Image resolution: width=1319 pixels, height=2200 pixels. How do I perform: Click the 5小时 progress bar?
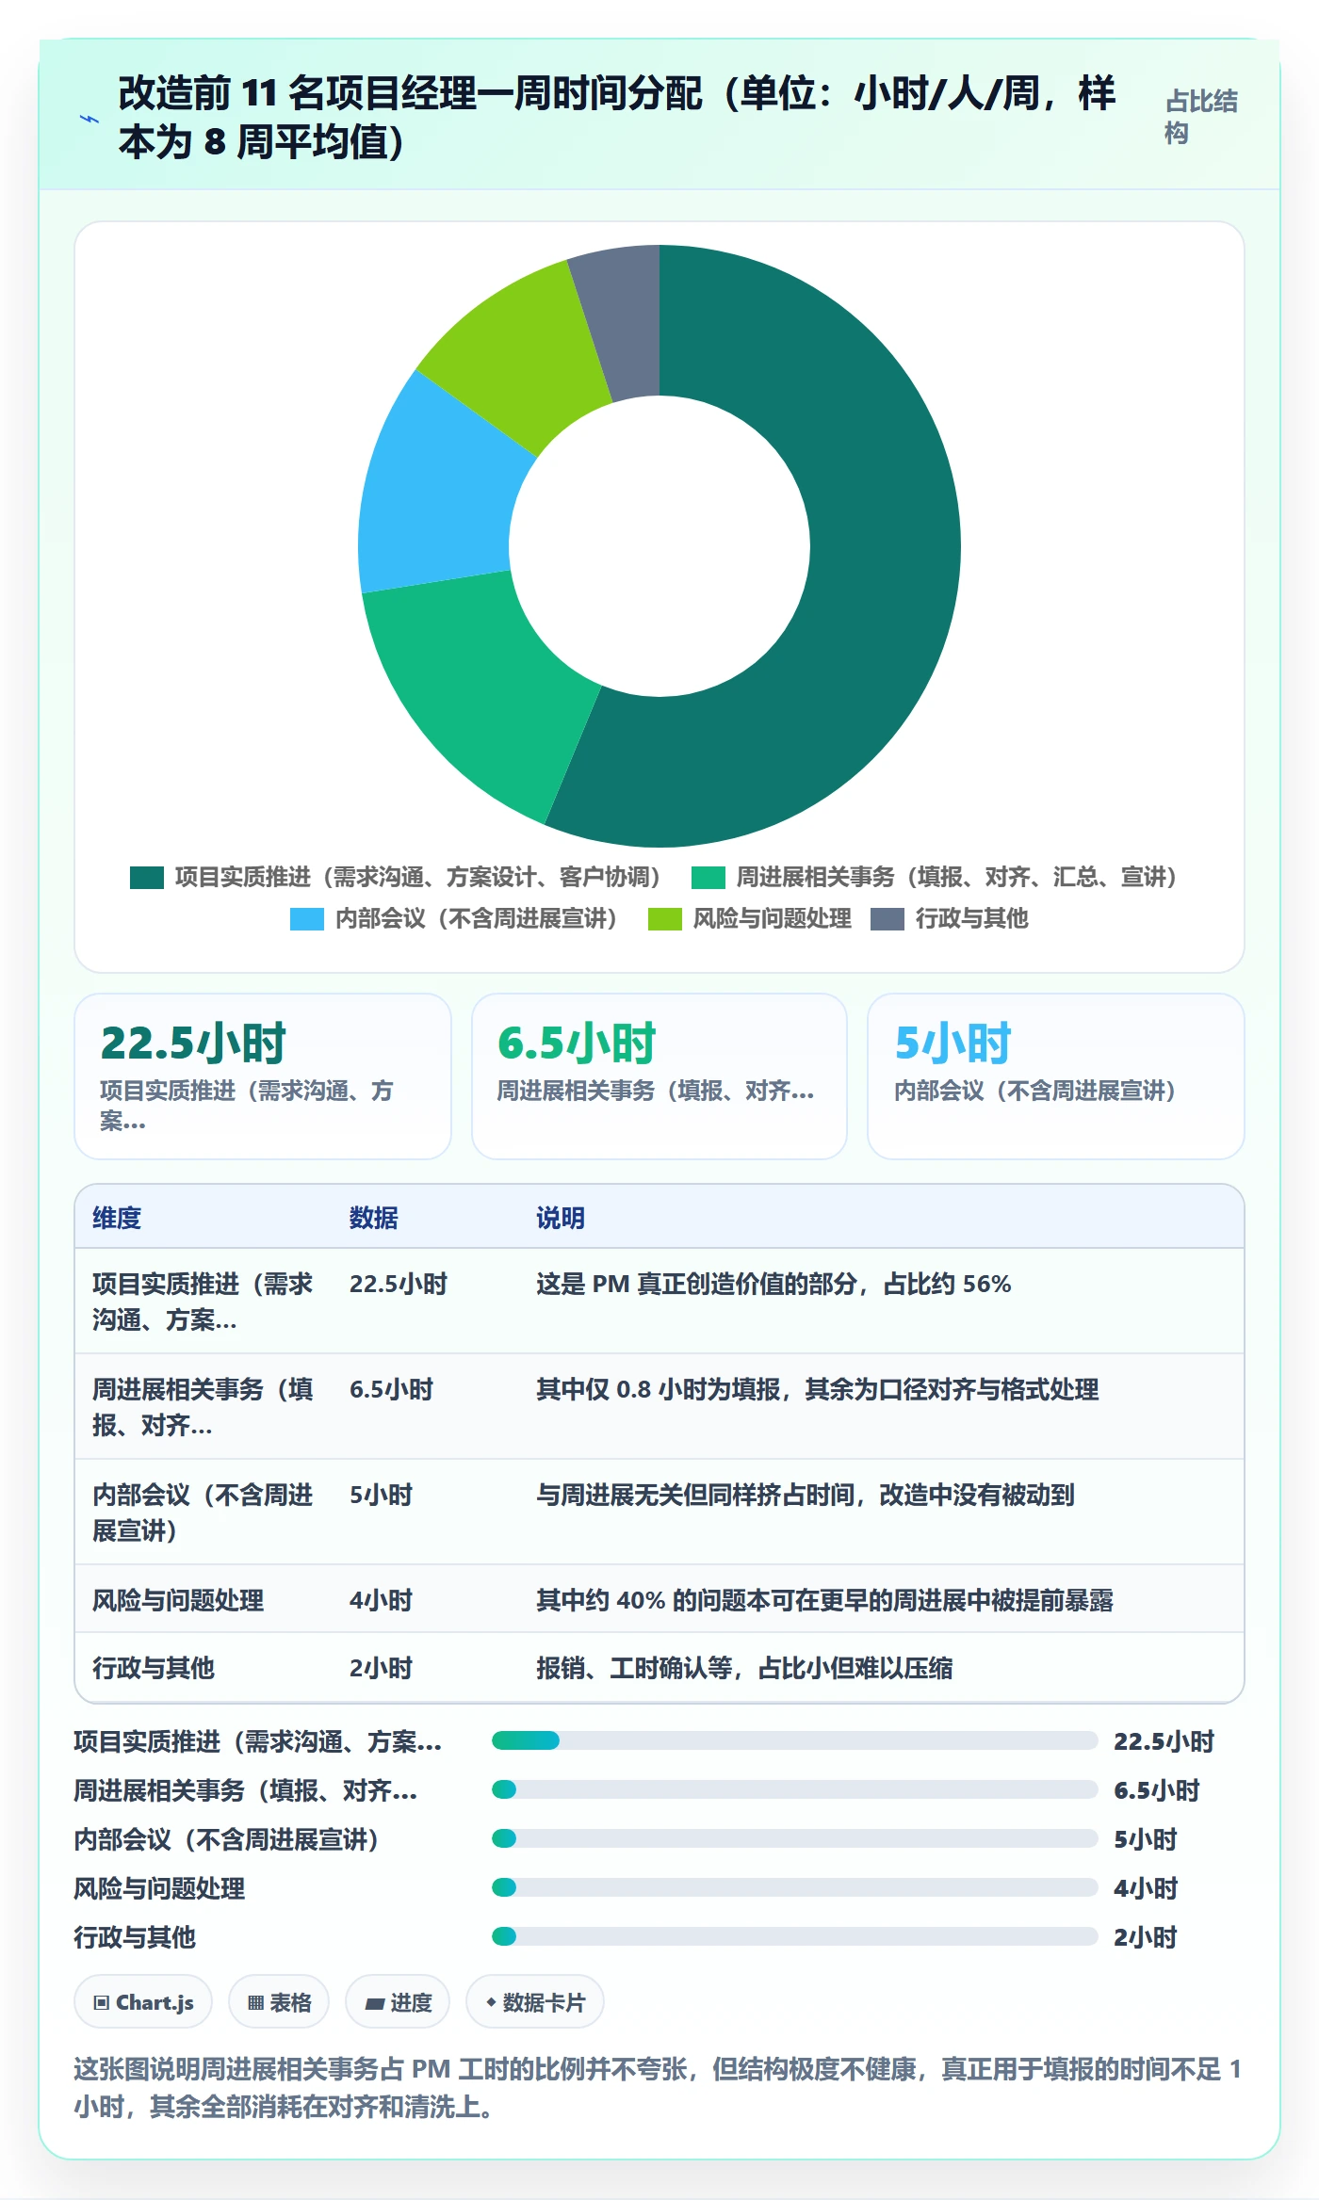794,1838
